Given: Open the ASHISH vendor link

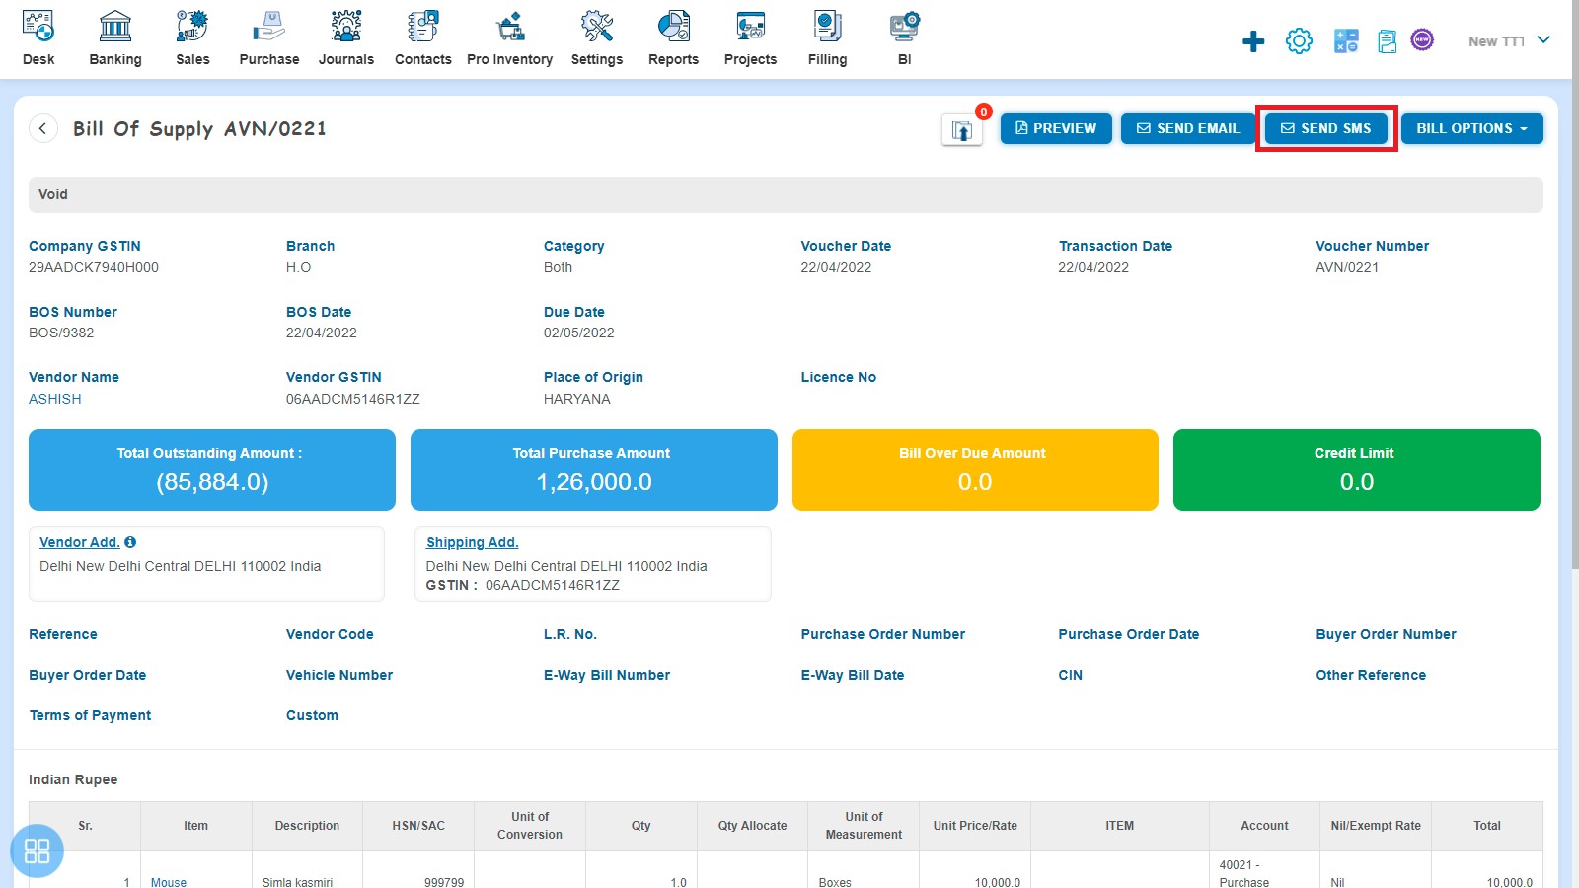Looking at the screenshot, I should (x=55, y=399).
